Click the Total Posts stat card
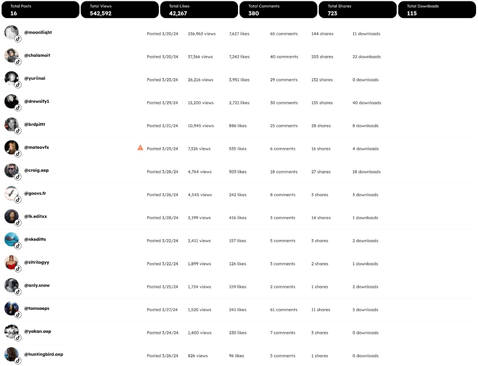478x366 pixels. (x=40, y=9)
